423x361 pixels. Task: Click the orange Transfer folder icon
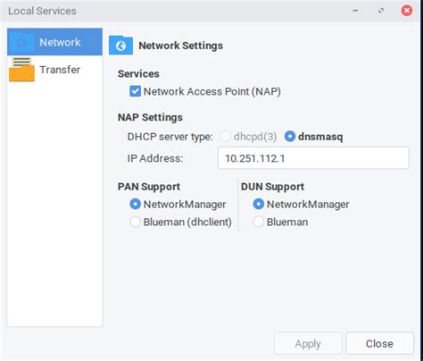21,70
